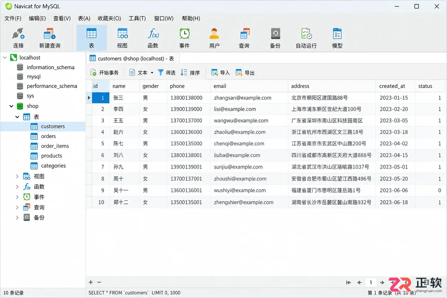Open the 视图 (View) toolbar icon
Viewport: 447px width, 298px height.
point(122,38)
